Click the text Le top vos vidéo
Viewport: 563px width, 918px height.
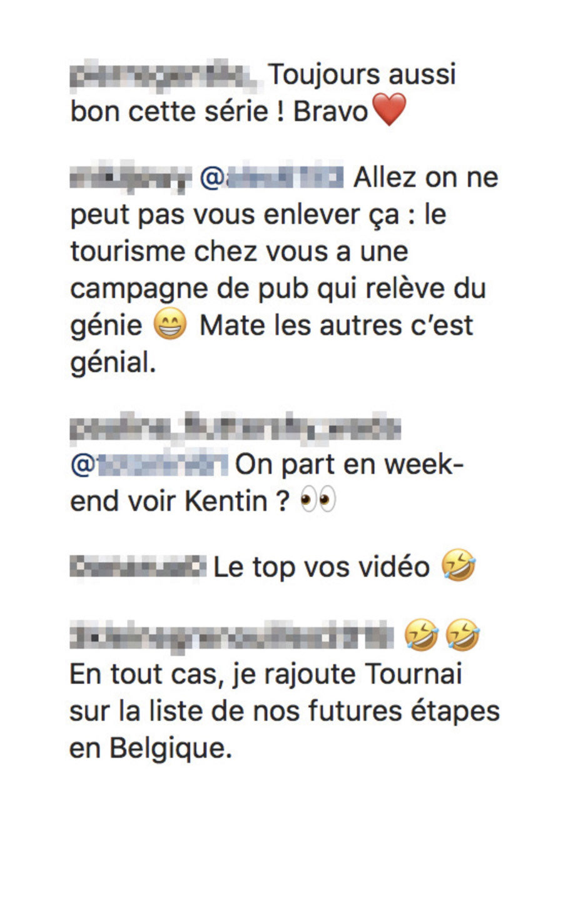[322, 567]
